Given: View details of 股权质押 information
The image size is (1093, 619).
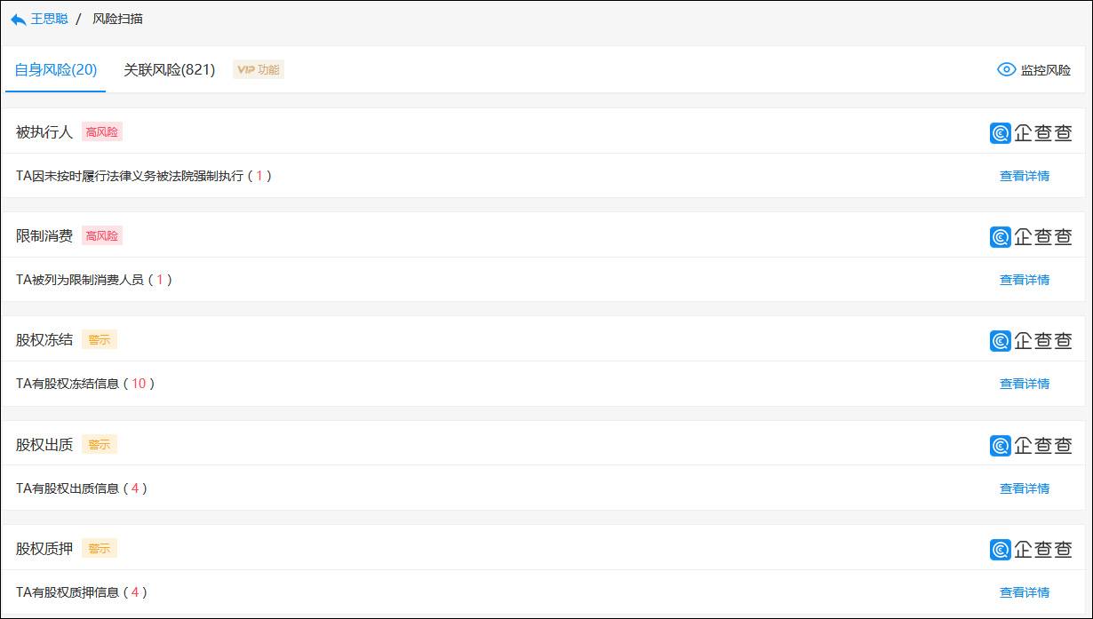Looking at the screenshot, I should [1024, 592].
